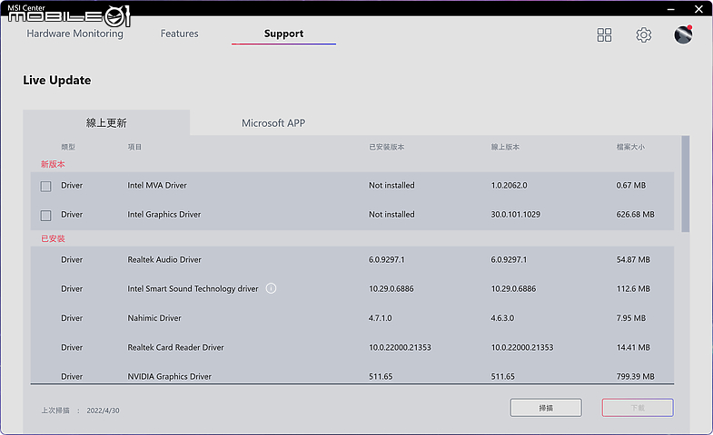Click the 已安裝版本 column header

pos(387,147)
